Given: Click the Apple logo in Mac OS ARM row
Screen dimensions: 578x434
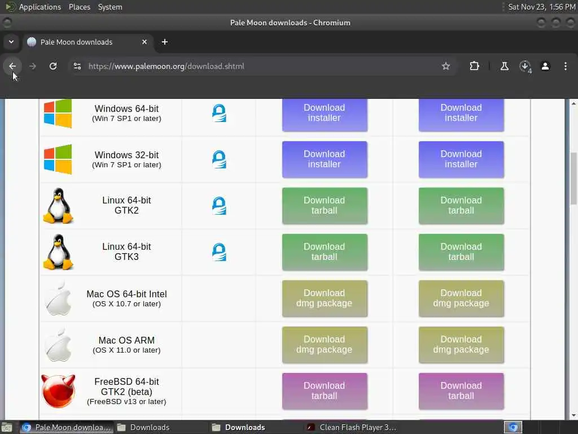Looking at the screenshot, I should [58, 345].
